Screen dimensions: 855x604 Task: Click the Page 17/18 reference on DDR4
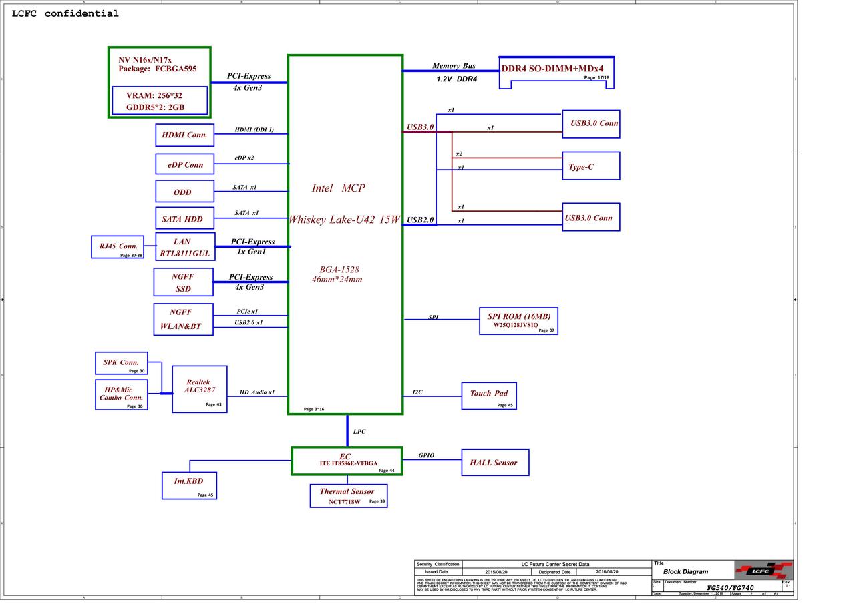[x=596, y=78]
